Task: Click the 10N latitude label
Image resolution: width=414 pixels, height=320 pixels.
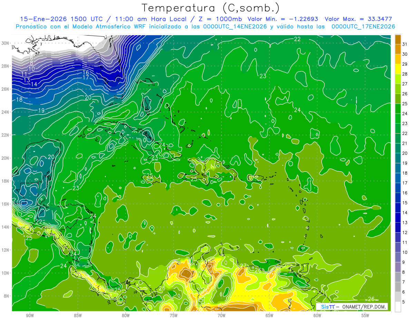Action: pyautogui.click(x=5, y=273)
